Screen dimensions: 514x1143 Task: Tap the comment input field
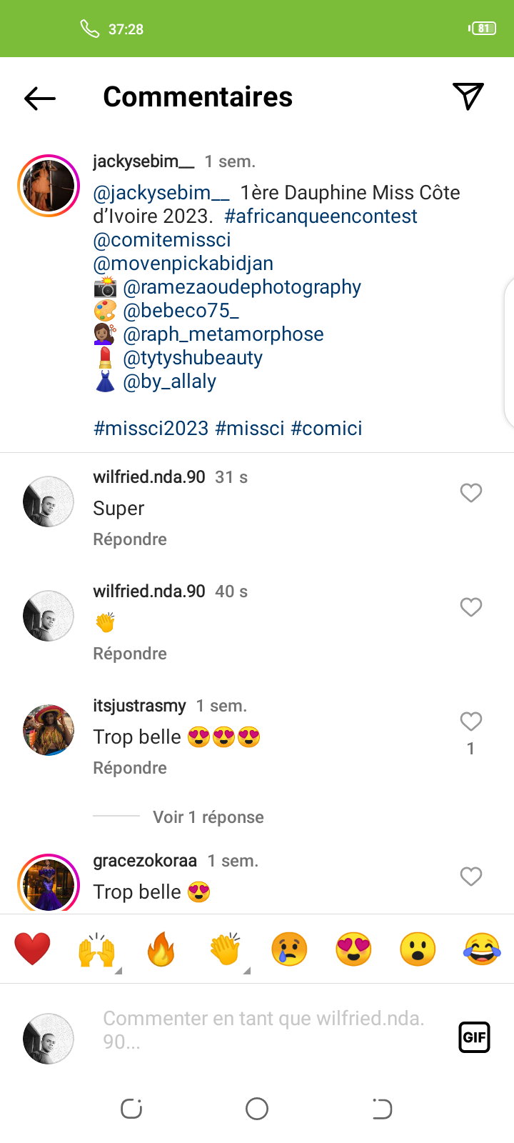pyautogui.click(x=264, y=1030)
